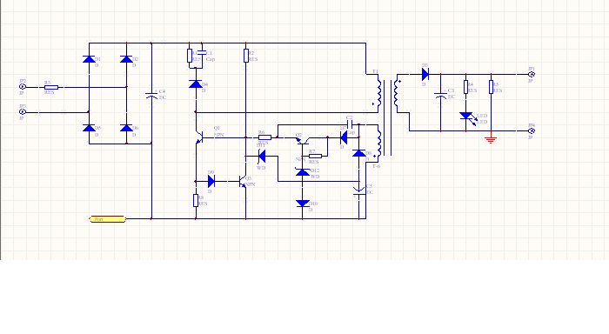Select resistor R5 on output side

click(491, 87)
